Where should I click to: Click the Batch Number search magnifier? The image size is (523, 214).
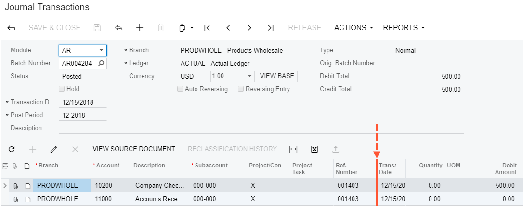(101, 63)
